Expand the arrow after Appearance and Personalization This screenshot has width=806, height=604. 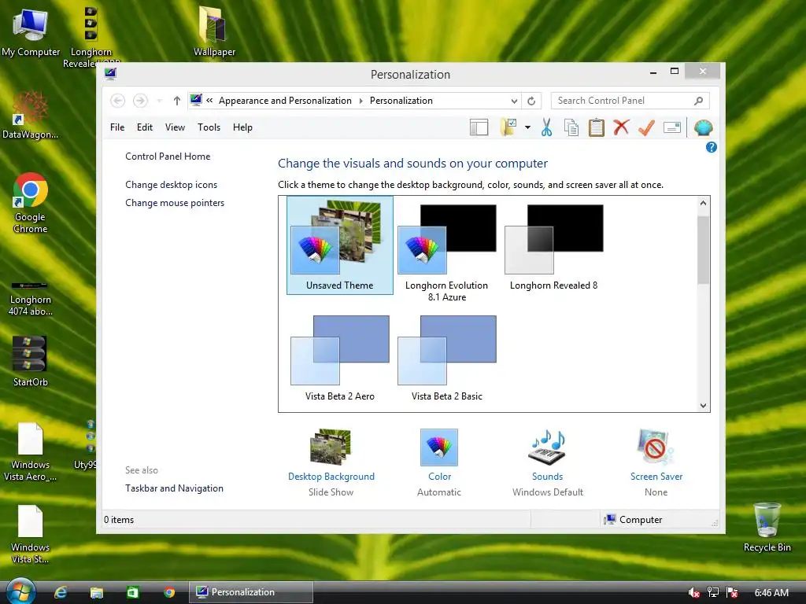tap(360, 101)
